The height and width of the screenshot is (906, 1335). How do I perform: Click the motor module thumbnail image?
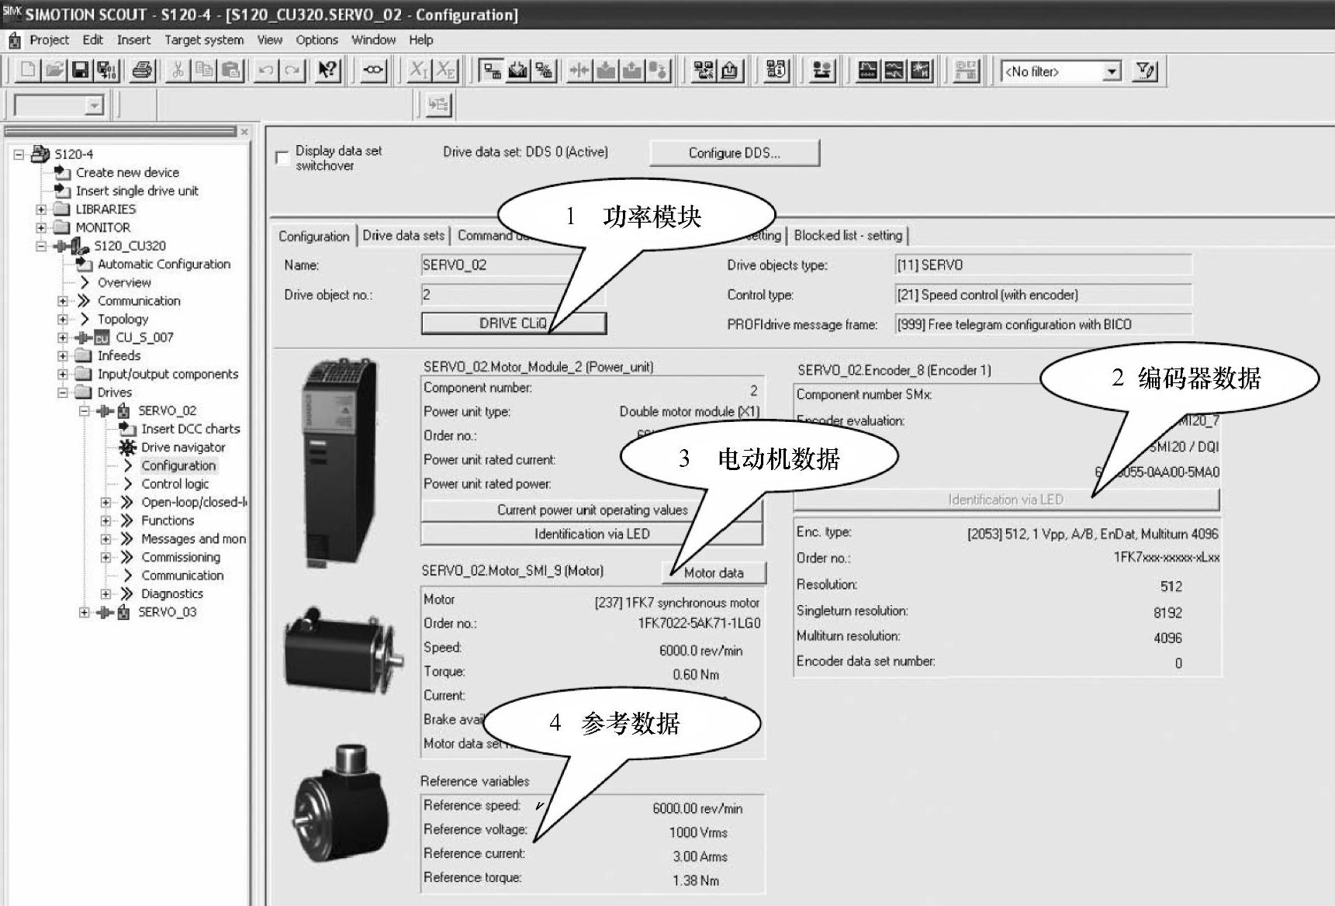(339, 462)
